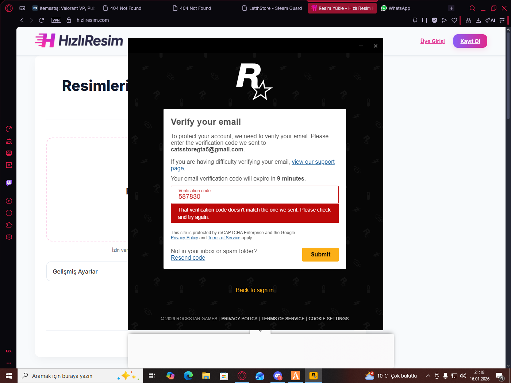Open sidebar three-dots more options
511x383 pixels.
[x=9, y=363]
